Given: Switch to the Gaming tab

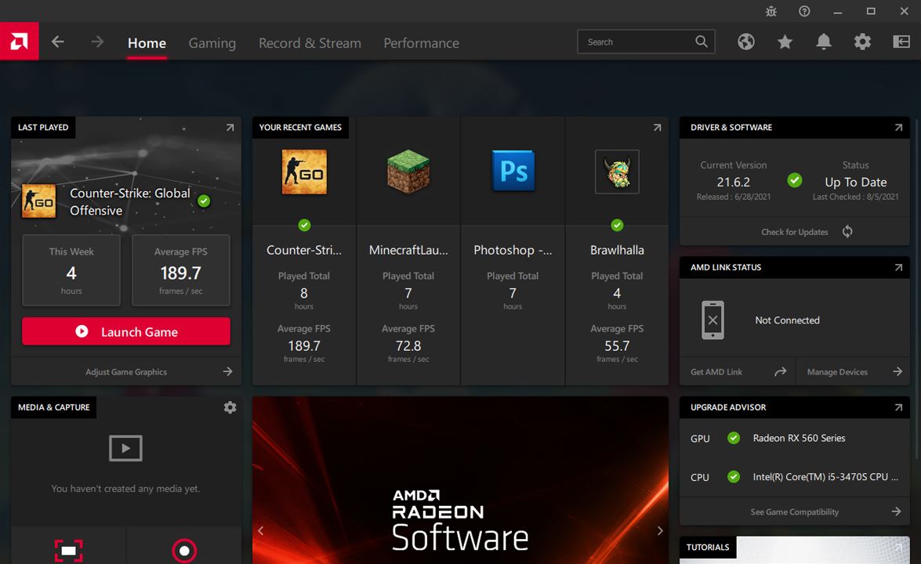Looking at the screenshot, I should (x=212, y=43).
